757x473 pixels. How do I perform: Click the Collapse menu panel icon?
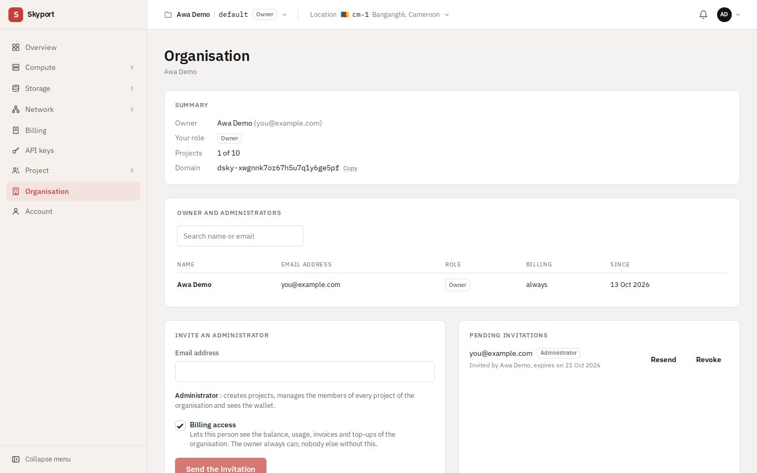point(16,459)
